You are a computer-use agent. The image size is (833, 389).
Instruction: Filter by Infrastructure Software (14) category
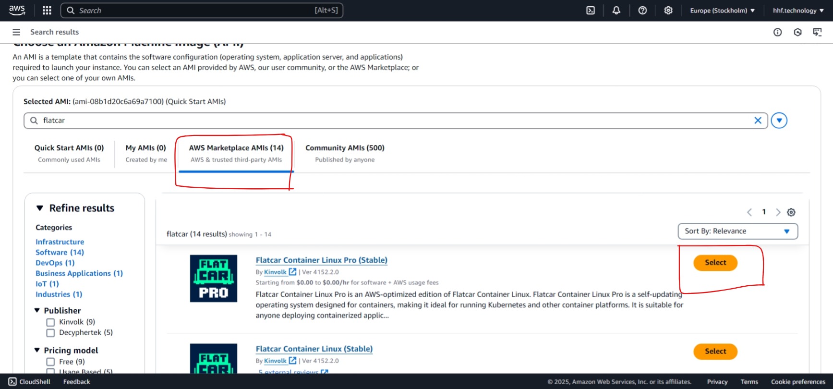pyautogui.click(x=60, y=247)
